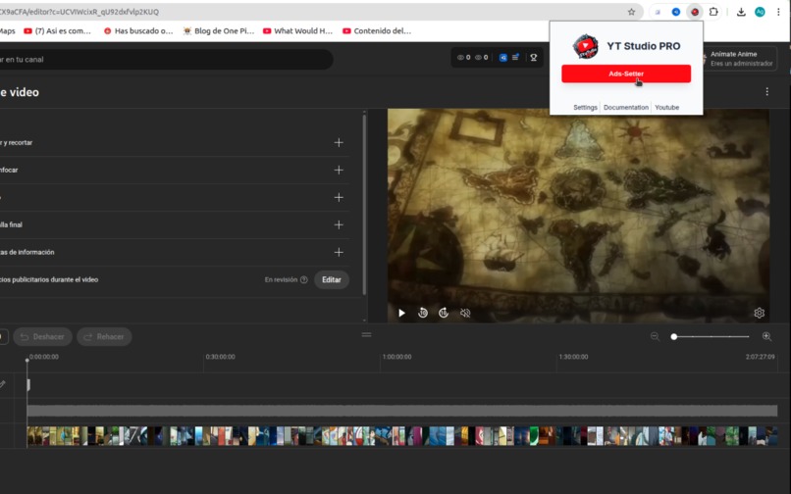Image resolution: width=791 pixels, height=494 pixels.
Task: Click the red Ads-Setter button
Action: pyautogui.click(x=625, y=74)
